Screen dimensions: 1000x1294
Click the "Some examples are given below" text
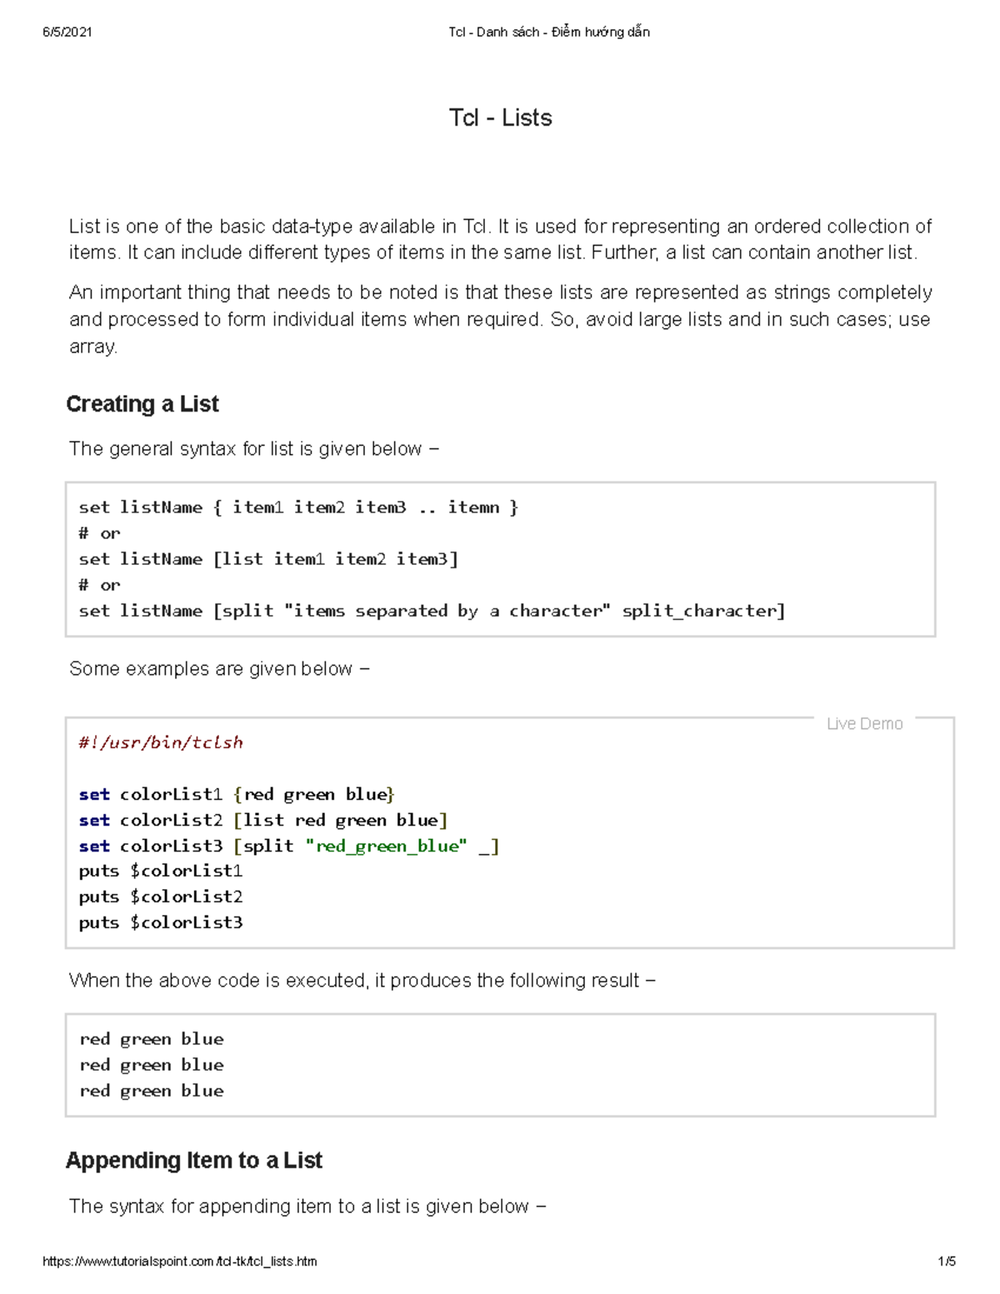point(218,669)
